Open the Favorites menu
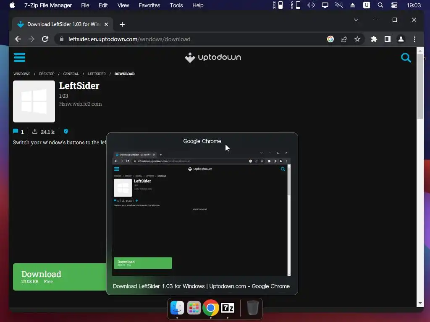This screenshot has height=322, width=430. click(x=149, y=5)
